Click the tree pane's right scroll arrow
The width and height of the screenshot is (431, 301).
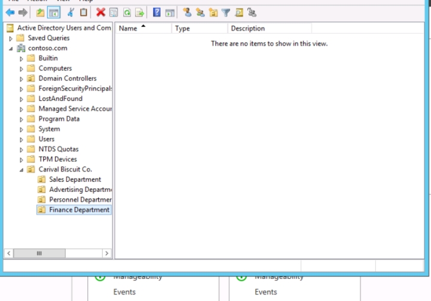pos(107,254)
